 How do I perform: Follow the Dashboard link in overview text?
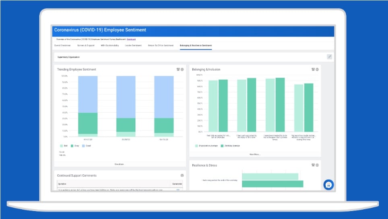[x=131, y=39]
